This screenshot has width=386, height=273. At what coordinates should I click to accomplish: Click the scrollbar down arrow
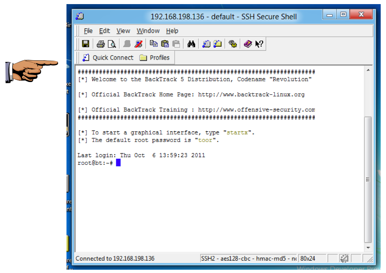pyautogui.click(x=368, y=248)
